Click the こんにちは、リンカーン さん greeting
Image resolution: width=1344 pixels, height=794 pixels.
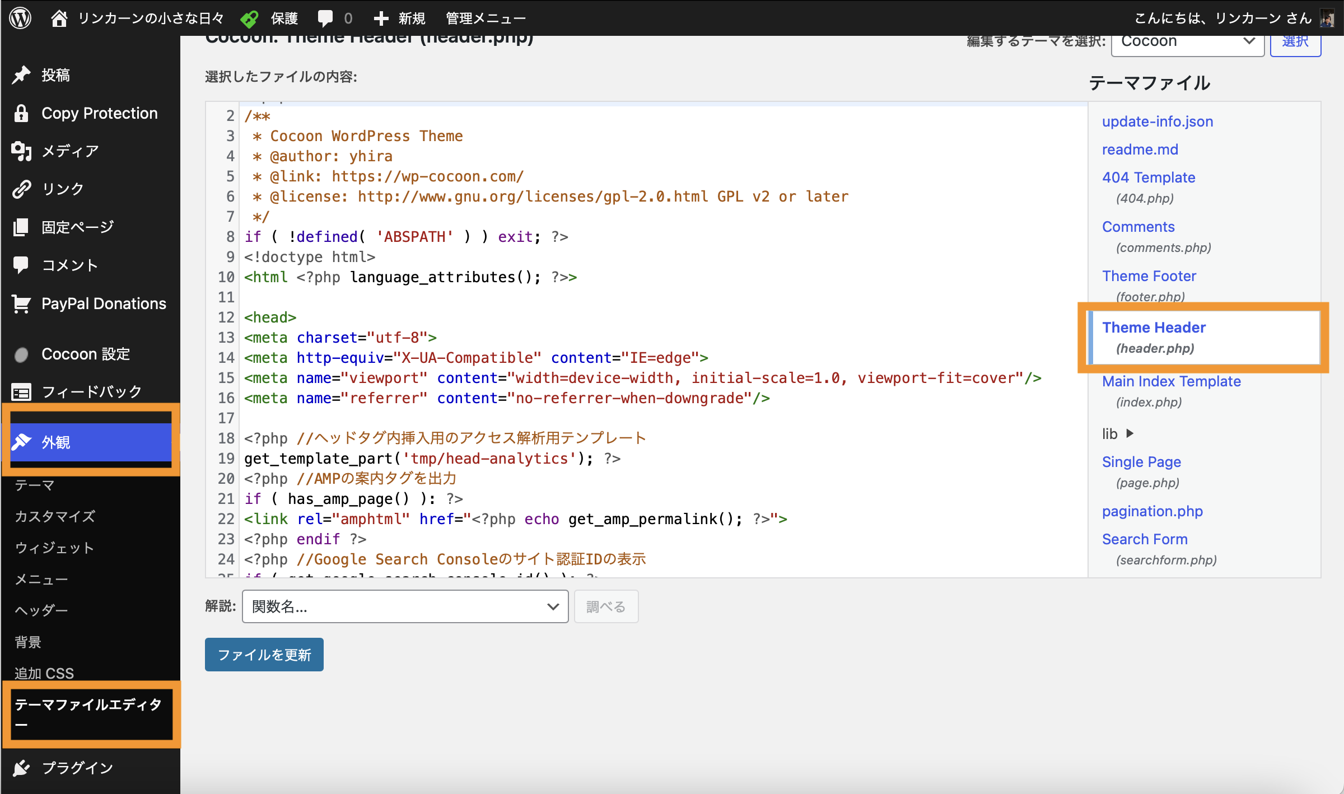coord(1224,18)
